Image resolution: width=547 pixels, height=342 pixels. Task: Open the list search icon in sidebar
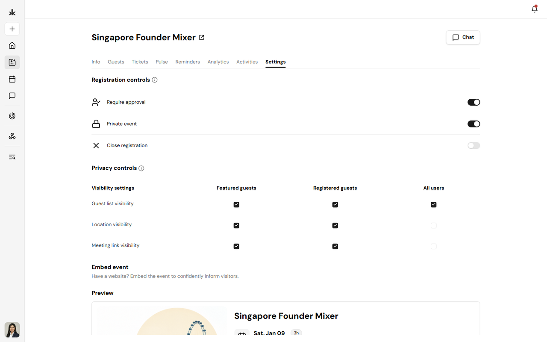12,157
